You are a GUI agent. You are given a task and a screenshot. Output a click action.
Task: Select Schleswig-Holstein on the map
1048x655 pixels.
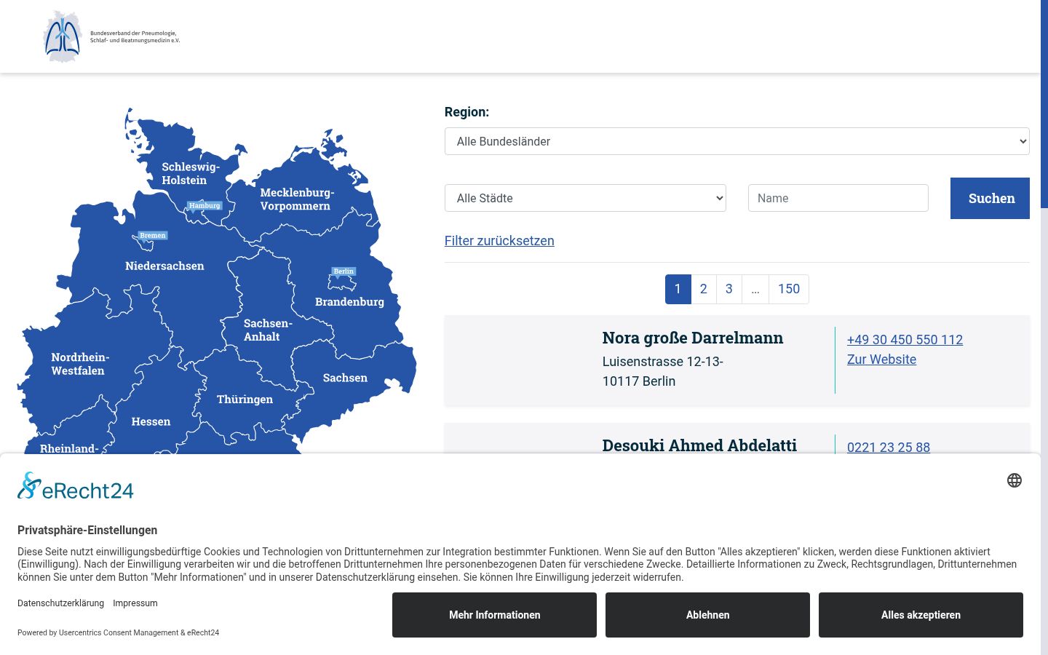(189, 173)
